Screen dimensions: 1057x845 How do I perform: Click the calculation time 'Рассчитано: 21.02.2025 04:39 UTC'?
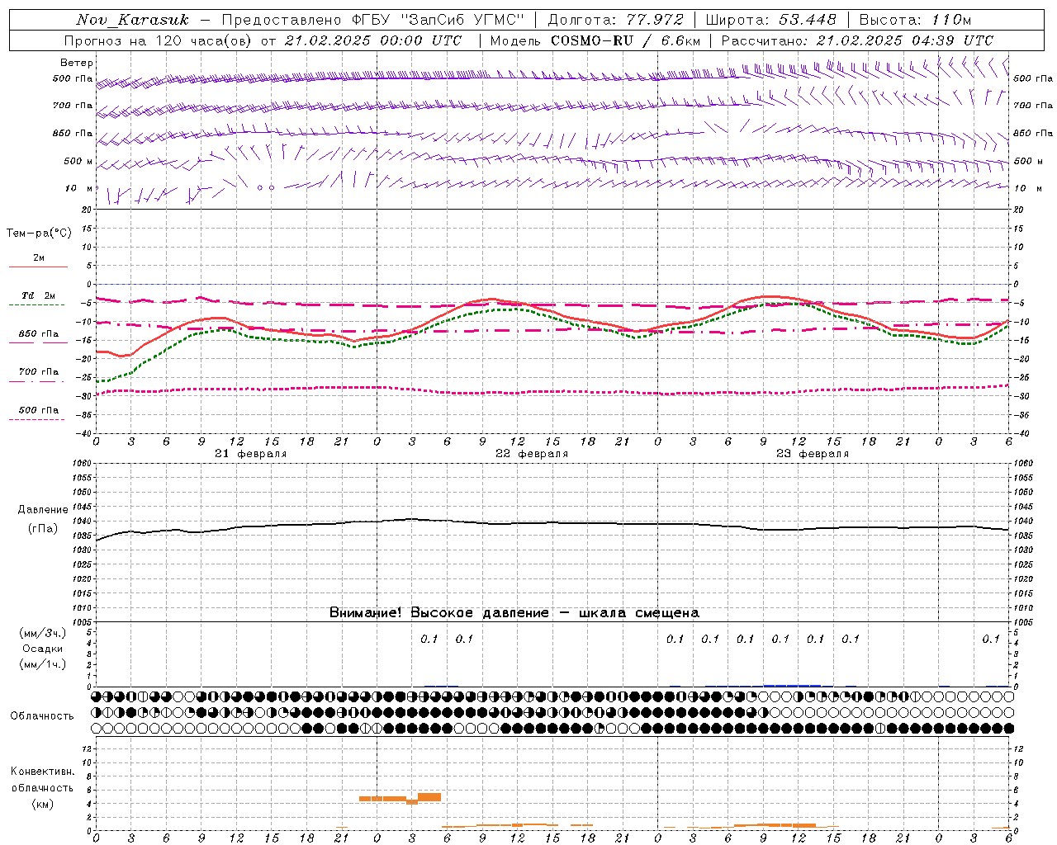point(857,40)
